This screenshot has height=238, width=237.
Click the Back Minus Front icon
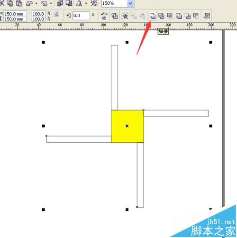click(196, 16)
